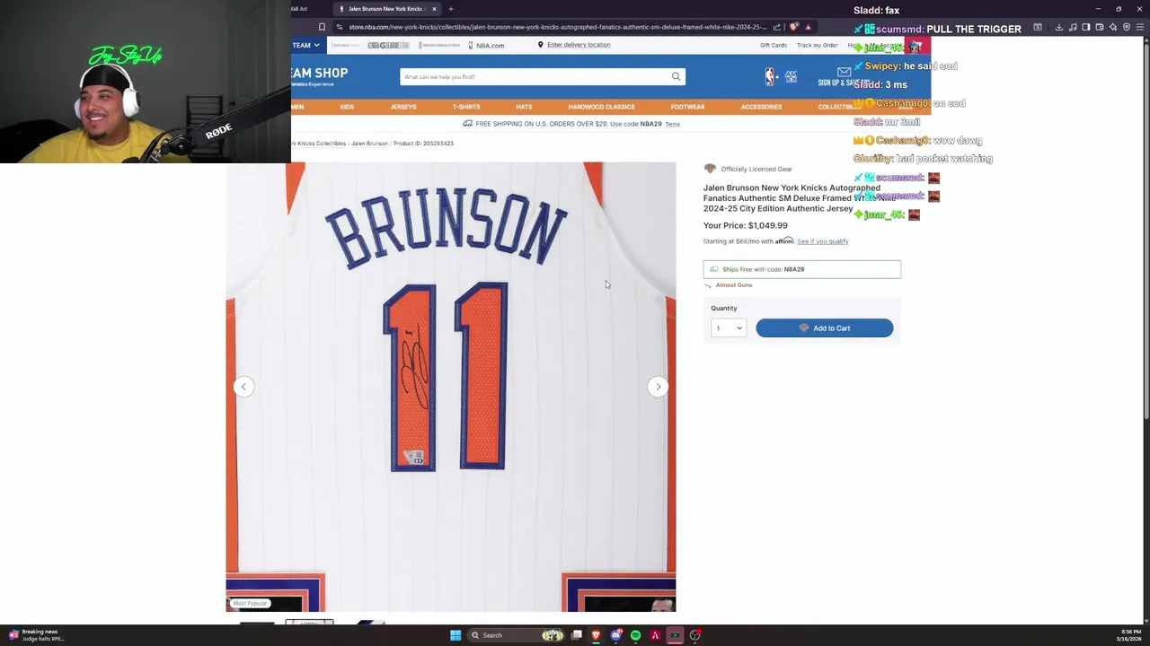Screen dimensions: 1150x646
Task: Click the Knicks Collectibles breadcrumb link
Action: click(x=319, y=144)
